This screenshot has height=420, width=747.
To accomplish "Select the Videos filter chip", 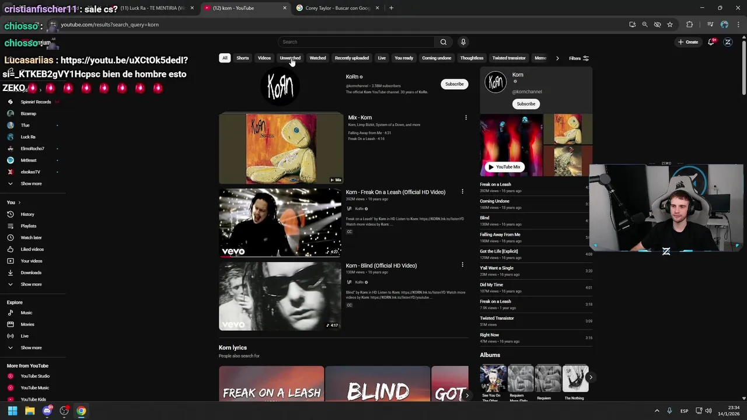I will [x=264, y=58].
